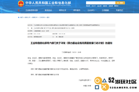The image size is (139, 92).
Task: Click the paragraph beginning 各省、自治区、直辖市通信管理局
Action: pyautogui.click(x=71, y=61)
